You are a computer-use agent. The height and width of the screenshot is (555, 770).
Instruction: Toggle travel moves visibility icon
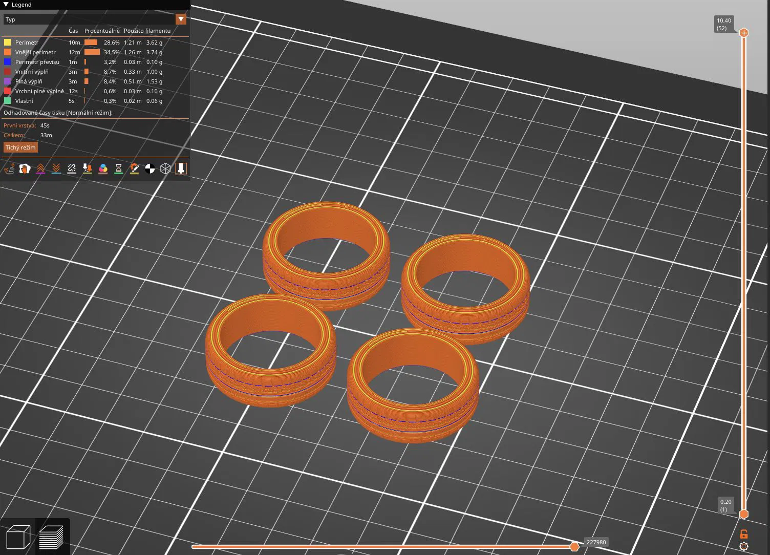tap(9, 168)
